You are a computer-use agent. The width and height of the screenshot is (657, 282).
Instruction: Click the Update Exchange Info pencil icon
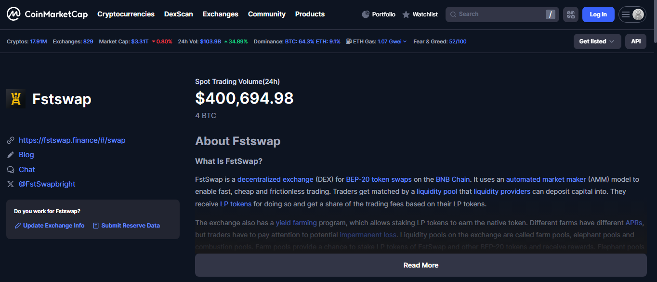coord(18,226)
